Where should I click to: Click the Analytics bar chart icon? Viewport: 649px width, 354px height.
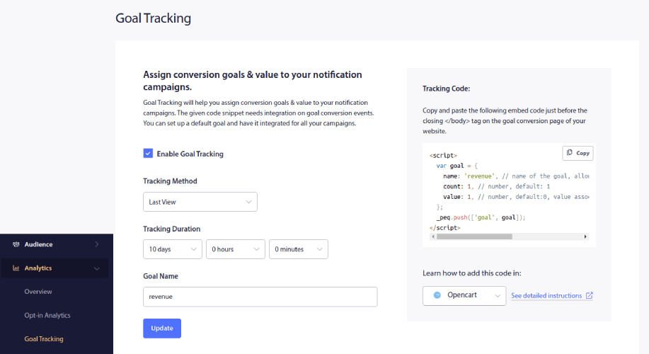(16, 268)
